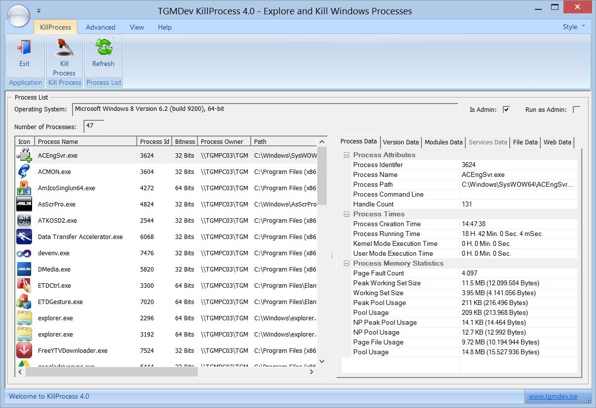The width and height of the screenshot is (596, 408).
Task: Click the Data Transfer Accelerator icon
Action: [23, 237]
